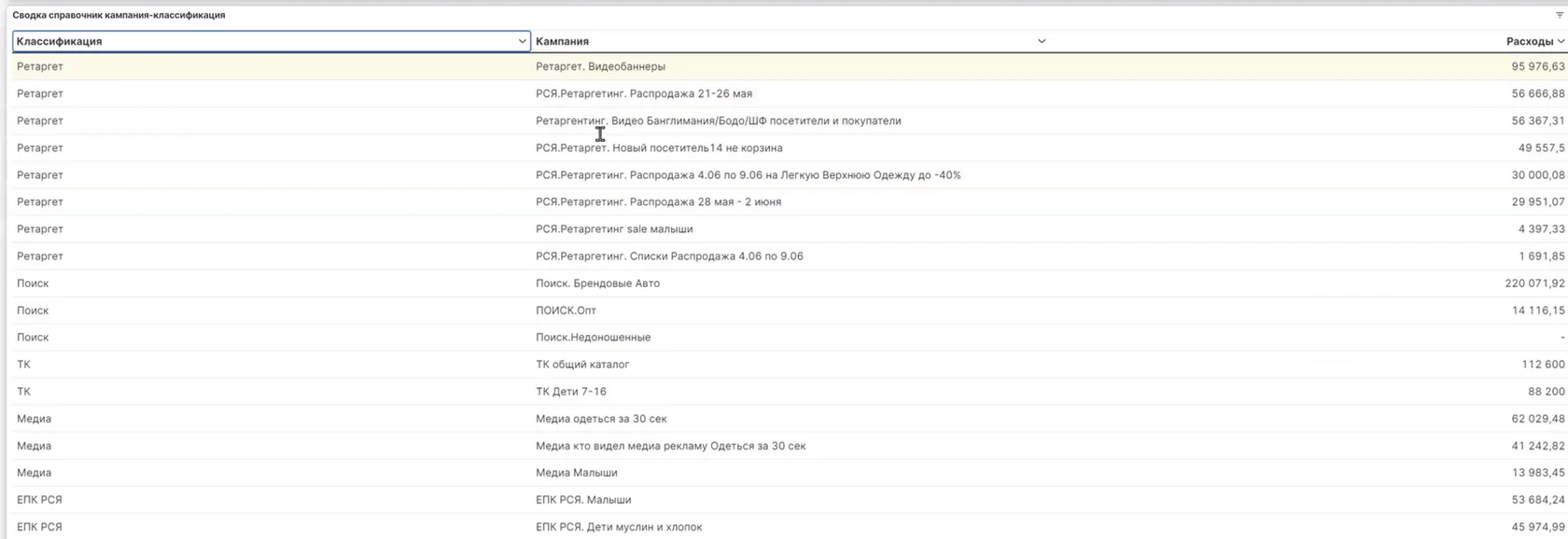This screenshot has width=1568, height=539.
Task: Select the Медиа одеться за 30 сек cell
Action: [x=601, y=418]
